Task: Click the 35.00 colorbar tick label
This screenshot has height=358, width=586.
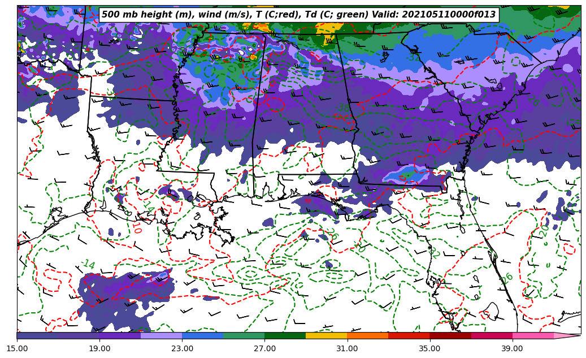Action: (x=429, y=348)
